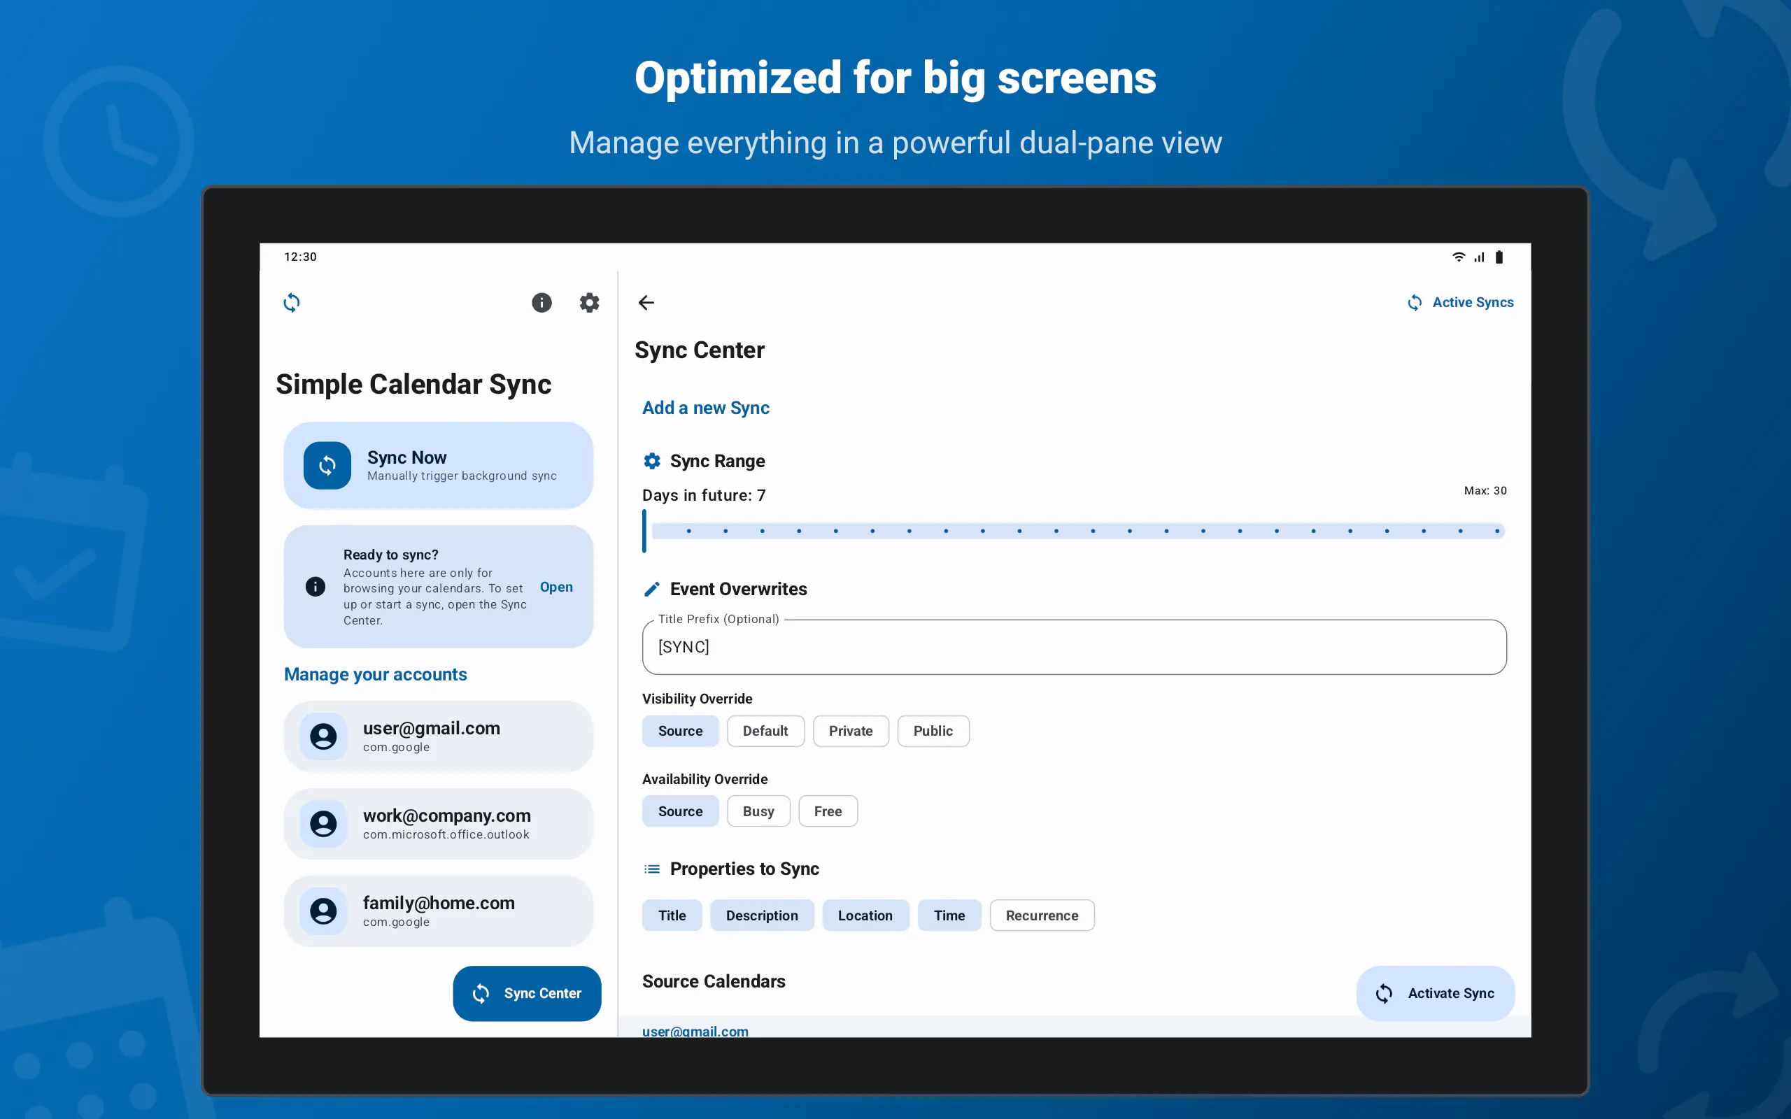Click the Max: 30 label
The width and height of the screenshot is (1791, 1119).
tap(1485, 491)
